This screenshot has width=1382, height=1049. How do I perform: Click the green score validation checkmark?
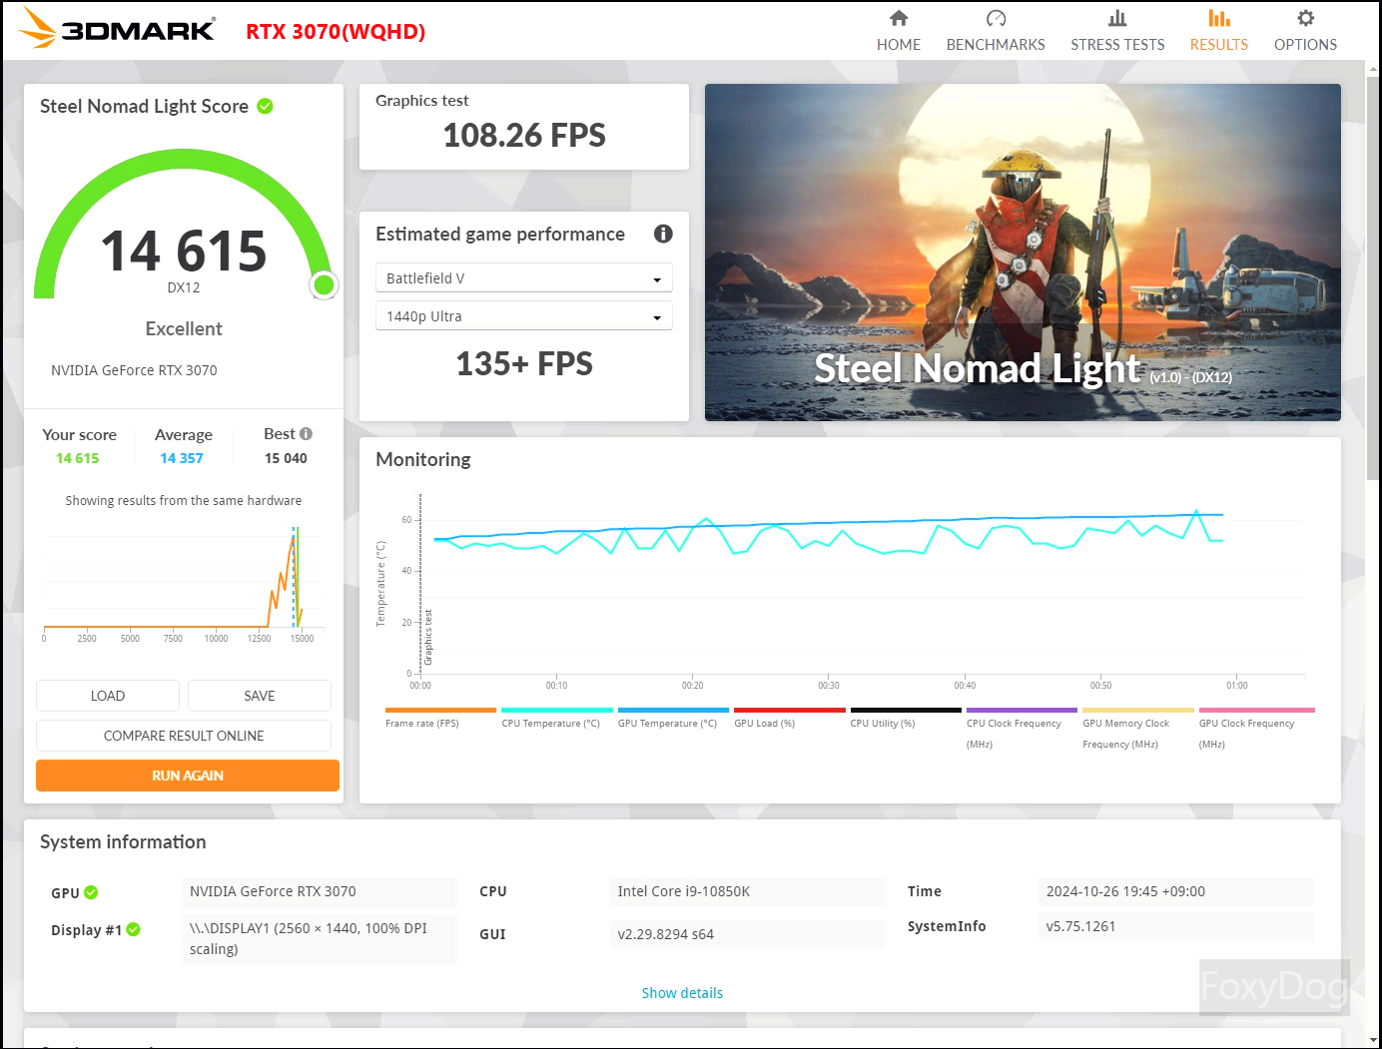click(x=266, y=106)
